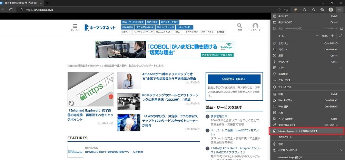Click the ITセミナーを探す nav button
Screen dimensions: 345x160
[x=169, y=22]
